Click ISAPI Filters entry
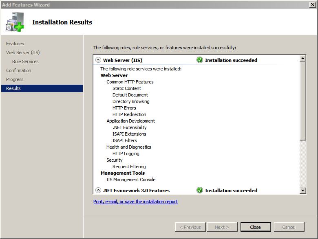318x239 pixels. (x=125, y=140)
